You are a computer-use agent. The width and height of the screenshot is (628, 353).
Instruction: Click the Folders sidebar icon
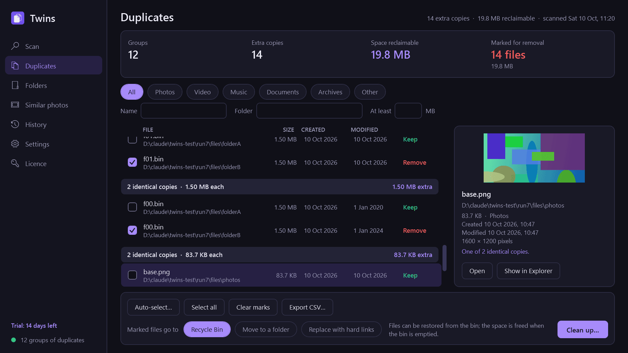click(15, 85)
